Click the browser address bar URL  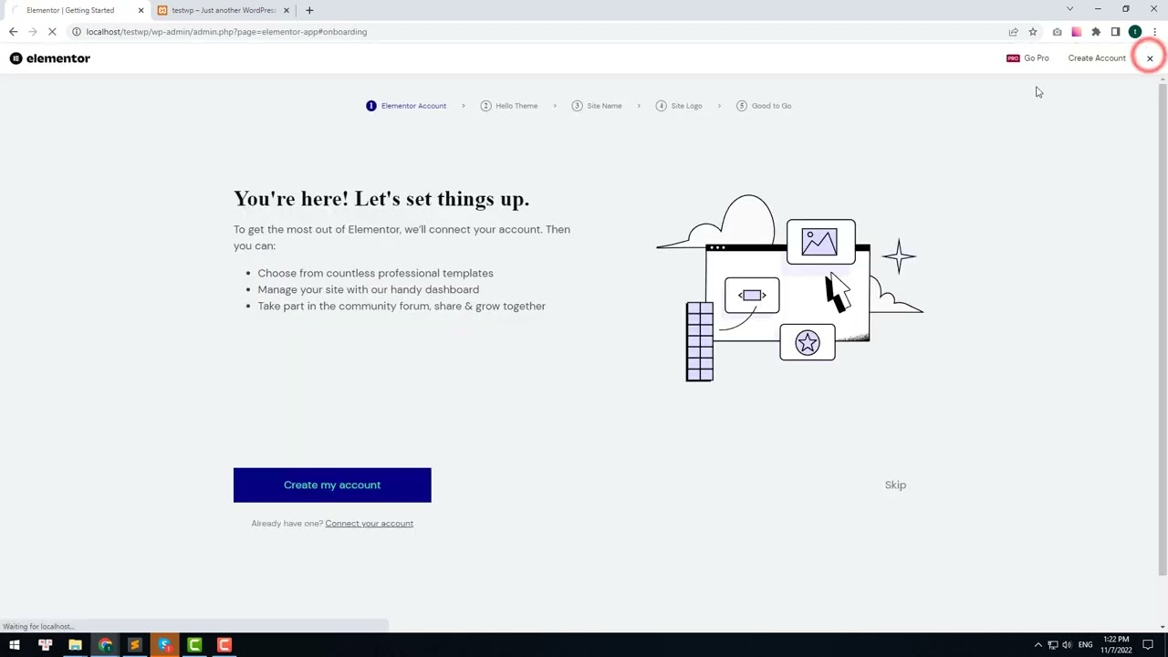[226, 32]
